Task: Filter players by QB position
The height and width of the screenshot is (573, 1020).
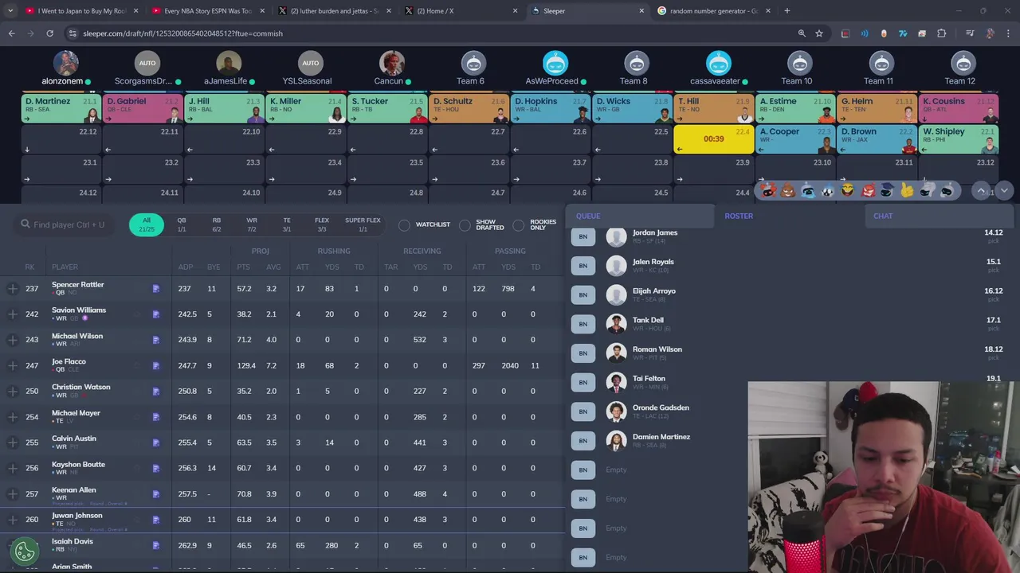Action: [x=182, y=224]
